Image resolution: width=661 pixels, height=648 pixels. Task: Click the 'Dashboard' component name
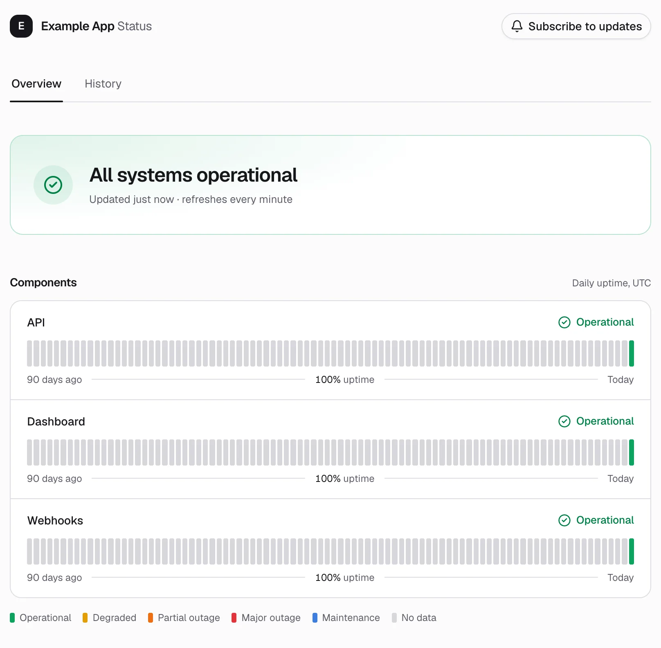click(x=56, y=422)
